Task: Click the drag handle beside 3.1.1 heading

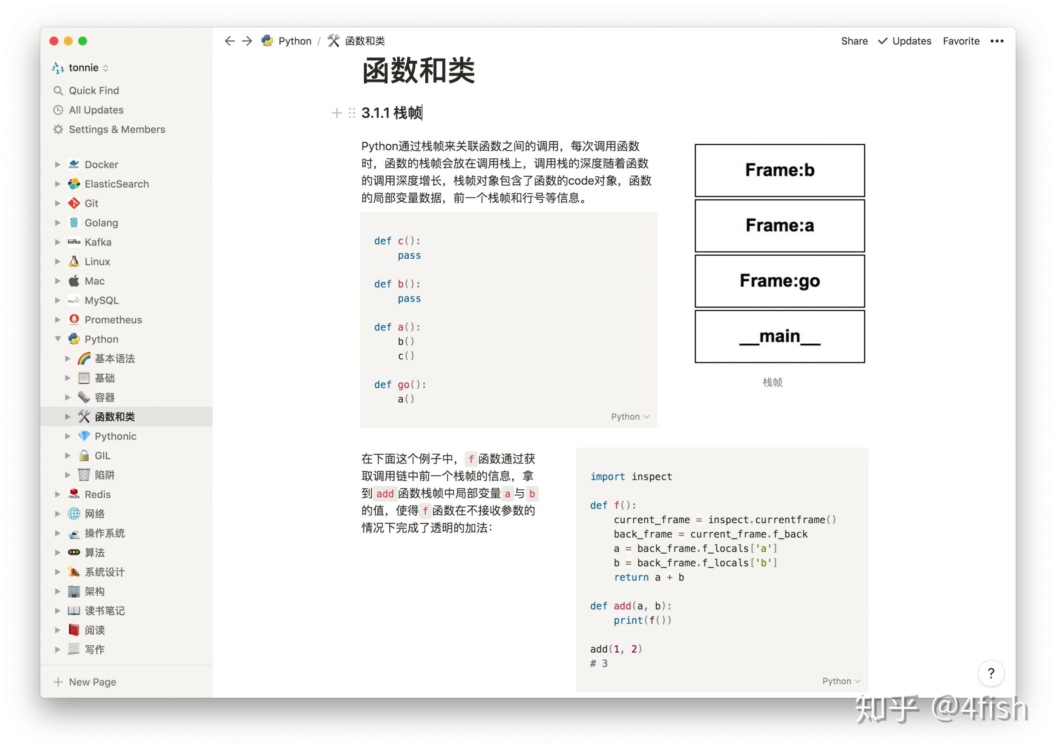Action: [352, 113]
